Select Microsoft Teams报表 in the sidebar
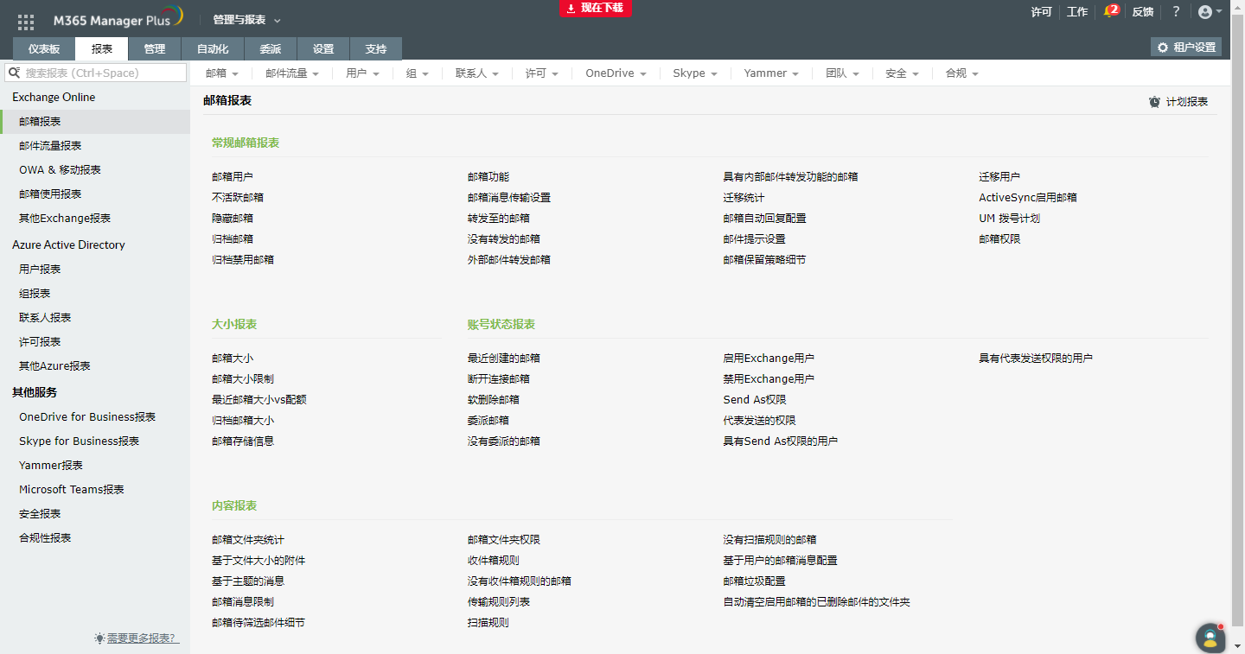This screenshot has height=654, width=1245. click(x=72, y=489)
